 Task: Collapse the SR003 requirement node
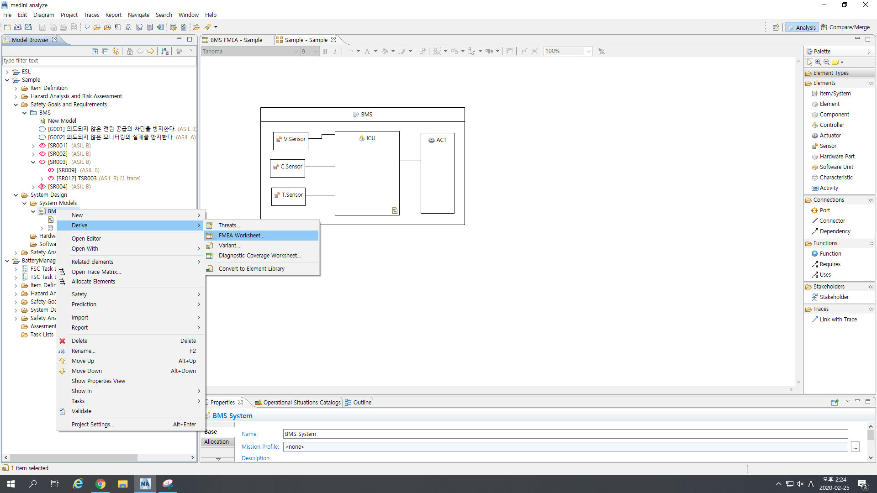pyautogui.click(x=33, y=162)
